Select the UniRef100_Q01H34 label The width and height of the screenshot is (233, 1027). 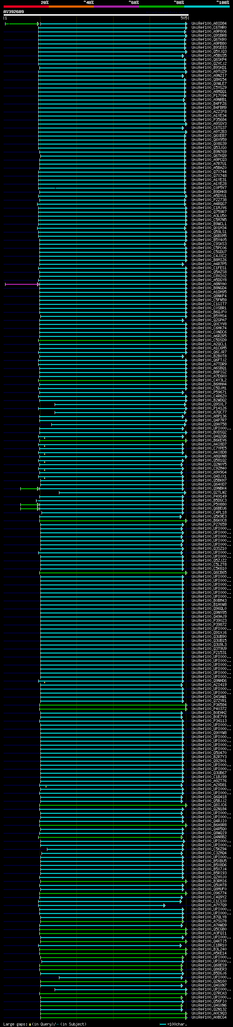pos(209,228)
